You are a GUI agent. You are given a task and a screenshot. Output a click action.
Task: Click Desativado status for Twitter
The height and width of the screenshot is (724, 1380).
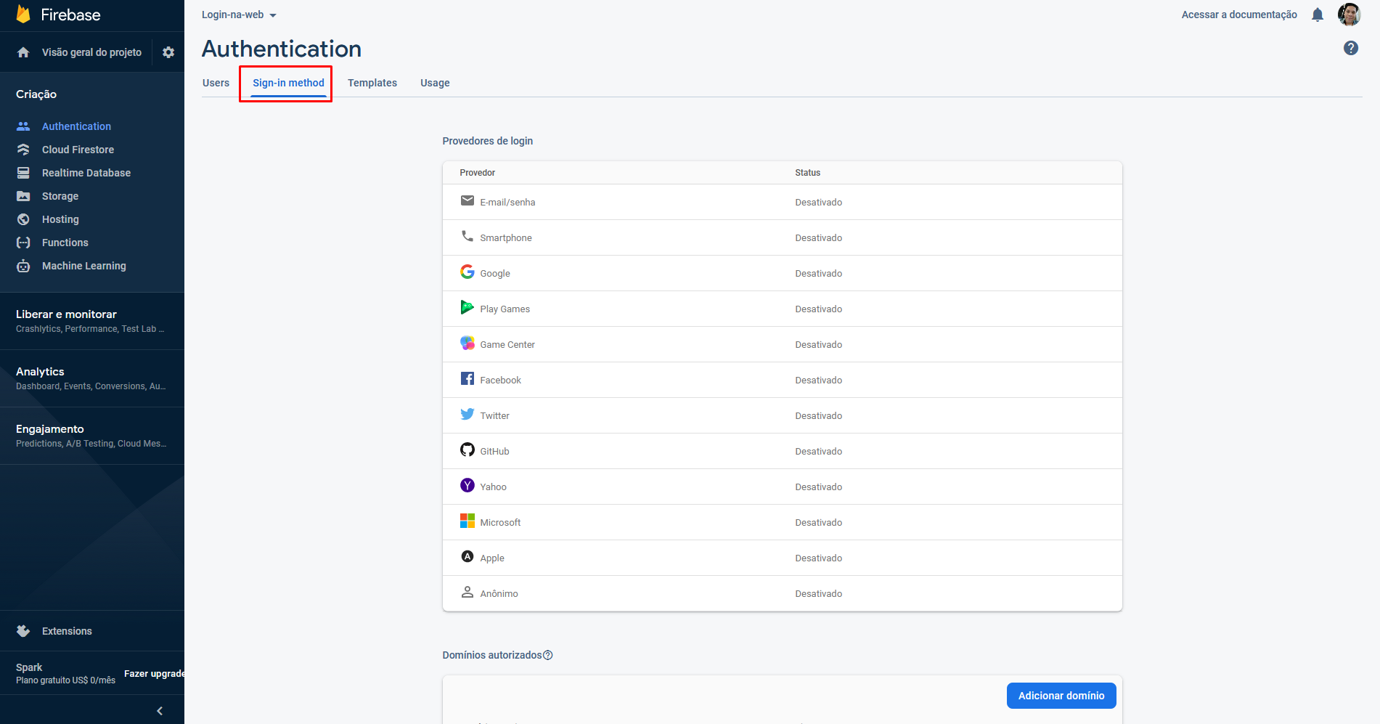point(818,416)
